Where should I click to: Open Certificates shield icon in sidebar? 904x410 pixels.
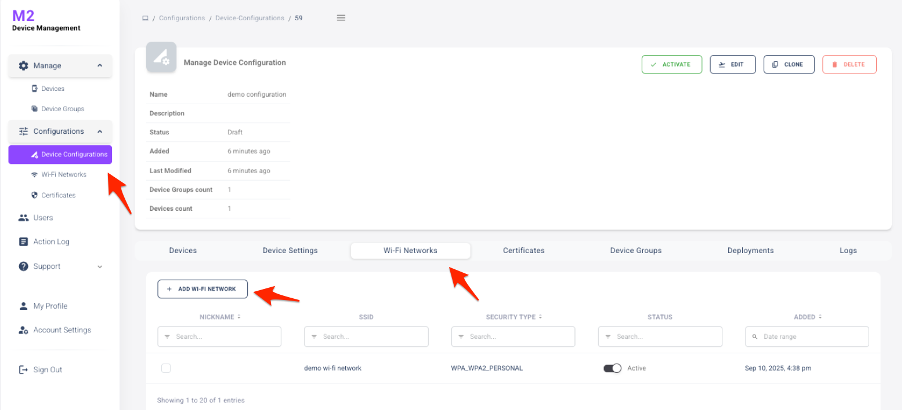[35, 196]
